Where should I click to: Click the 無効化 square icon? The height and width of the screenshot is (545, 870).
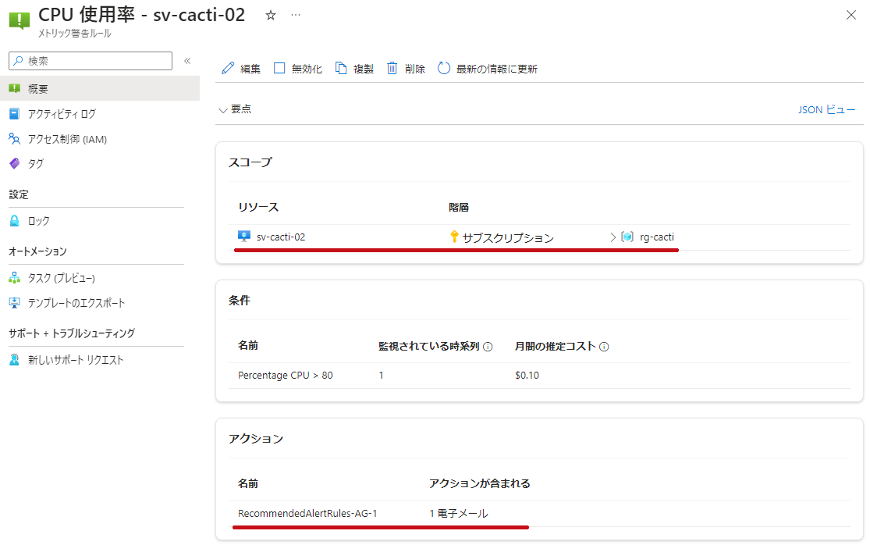pos(279,68)
